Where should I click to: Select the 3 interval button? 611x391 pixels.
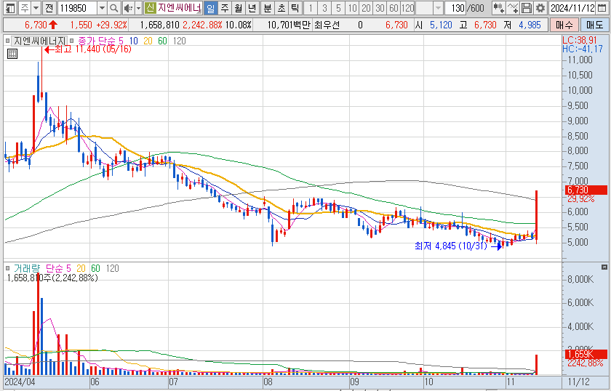coord(324,8)
